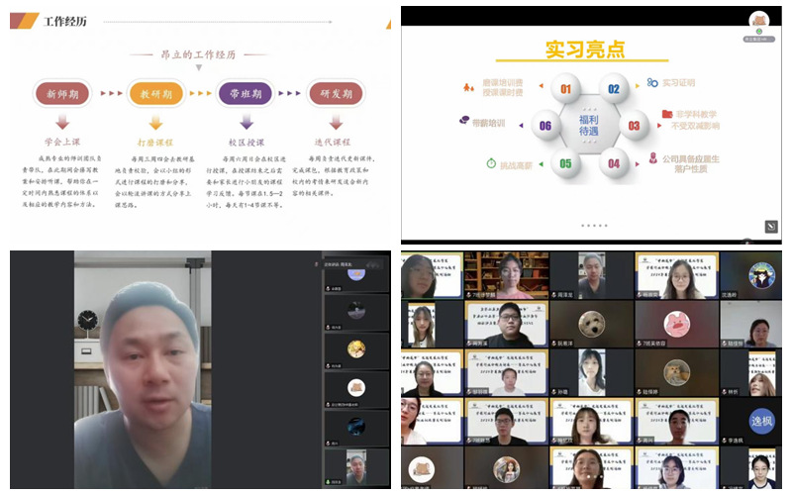Click the red folder icon beside 非学科教学
This screenshot has width=792, height=495.
pyautogui.click(x=667, y=115)
